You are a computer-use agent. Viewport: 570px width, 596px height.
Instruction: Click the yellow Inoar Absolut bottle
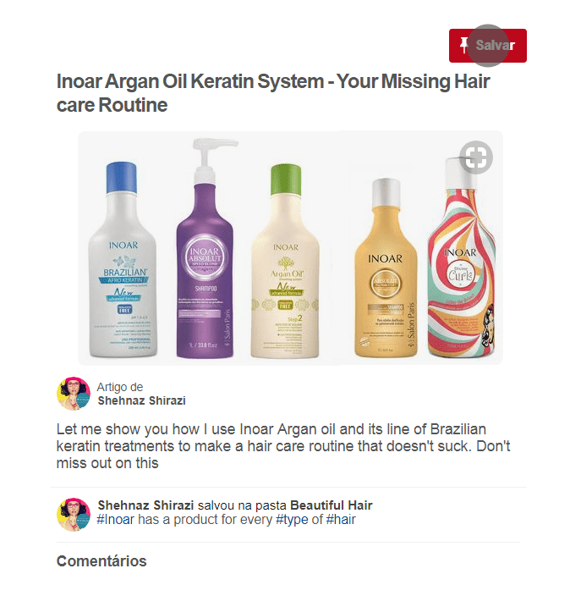386,268
